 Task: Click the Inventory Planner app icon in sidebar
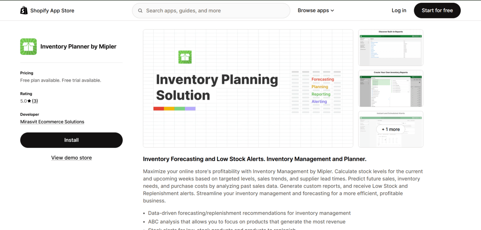click(x=28, y=46)
